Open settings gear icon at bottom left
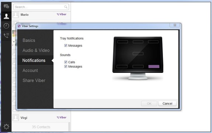Image resolution: width=212 pixels, height=133 pixels. [x=6, y=127]
